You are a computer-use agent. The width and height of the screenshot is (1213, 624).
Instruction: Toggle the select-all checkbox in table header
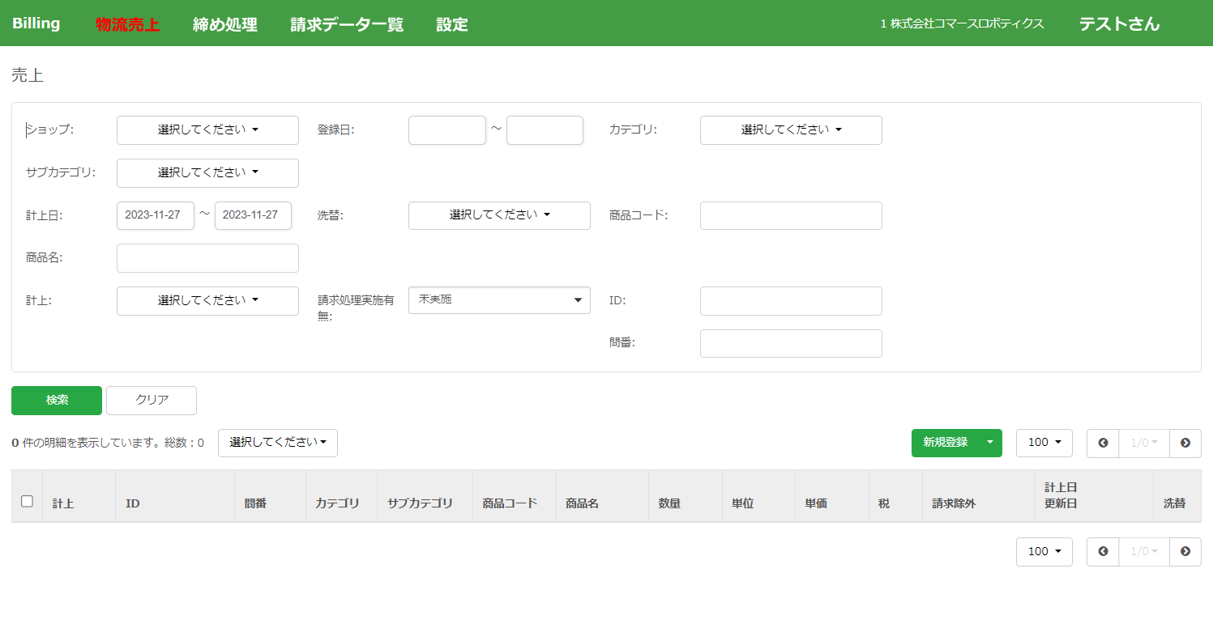[27, 502]
